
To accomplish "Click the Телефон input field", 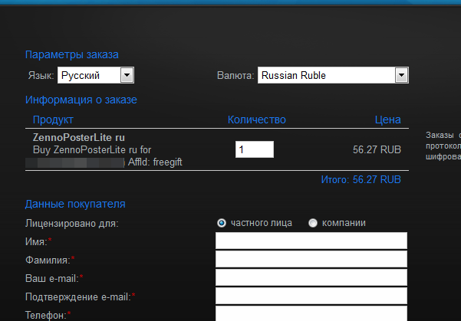I will [311, 313].
